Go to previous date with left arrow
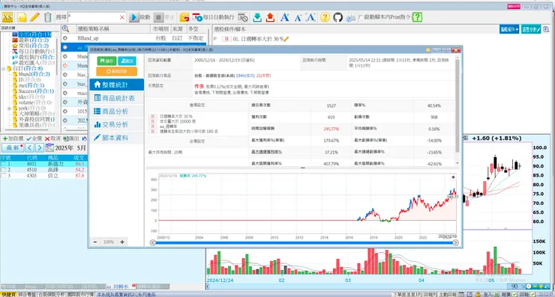The height and width of the screenshot is (297, 555). coord(30,148)
